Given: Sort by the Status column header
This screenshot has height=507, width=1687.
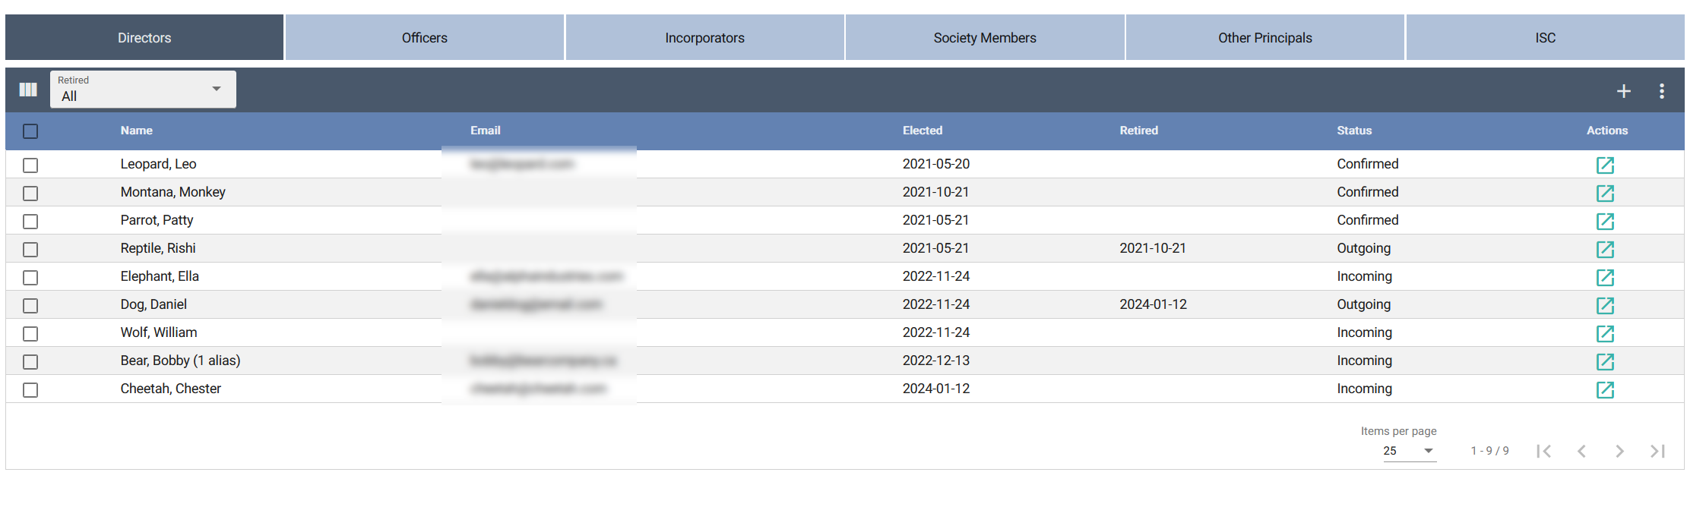Looking at the screenshot, I should pos(1353,131).
